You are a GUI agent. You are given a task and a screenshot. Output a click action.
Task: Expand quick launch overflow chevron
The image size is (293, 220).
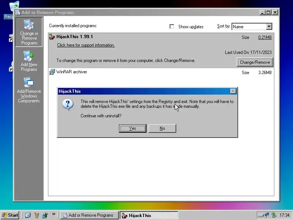coord(53,214)
